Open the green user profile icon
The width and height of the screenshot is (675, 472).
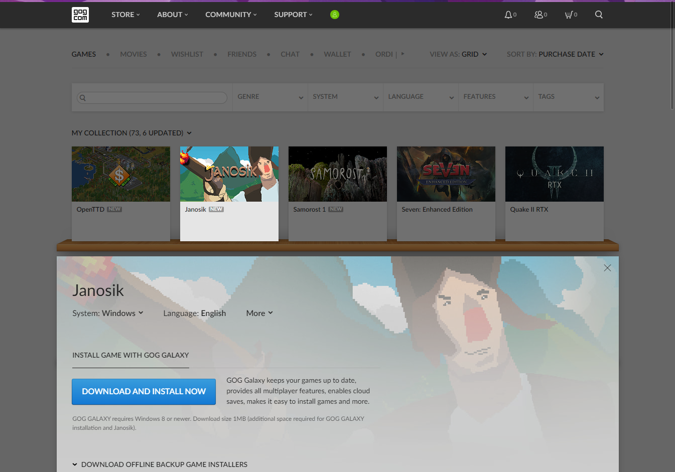click(x=335, y=15)
